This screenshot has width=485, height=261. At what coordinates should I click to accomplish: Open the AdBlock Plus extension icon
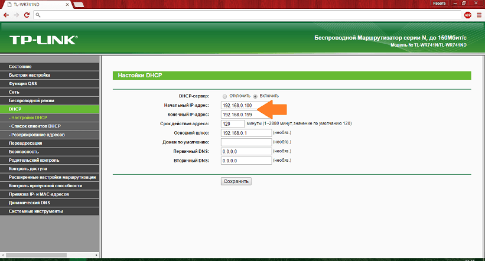(468, 15)
